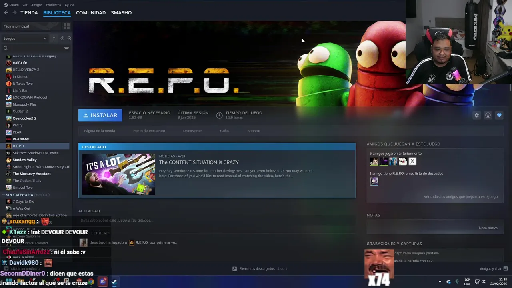Open game settings gear icon
Screen dimensions: 512x288
[476, 115]
